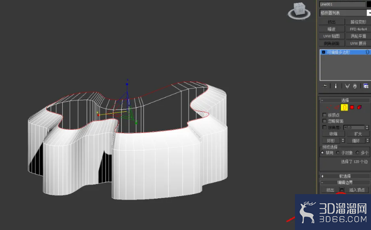Click spinner next to 循环 button
This screenshot has width=371, height=230.
[367, 141]
